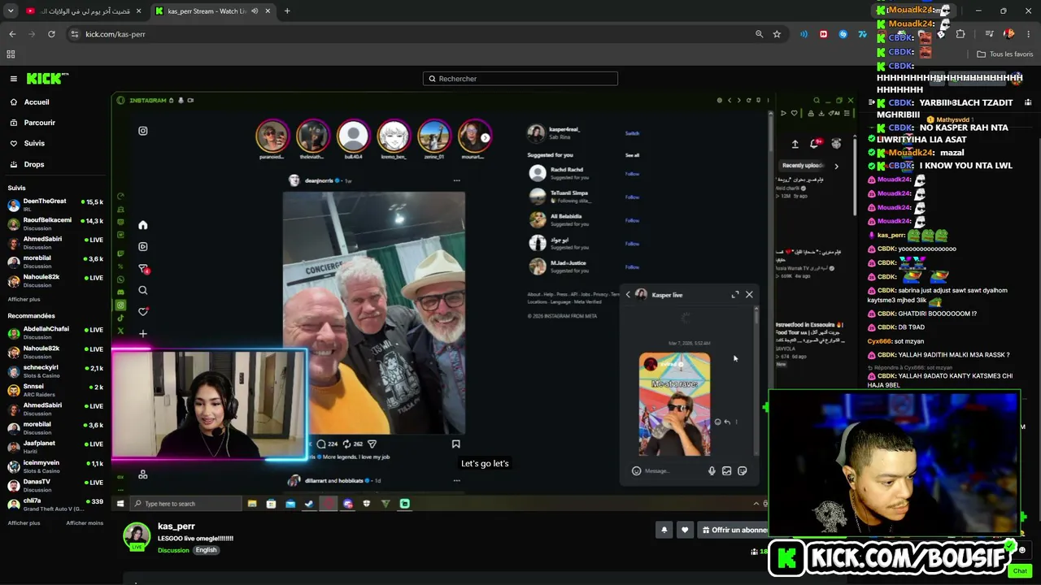Toggle follow heart for kas_perr
The height and width of the screenshot is (585, 1041).
(685, 530)
